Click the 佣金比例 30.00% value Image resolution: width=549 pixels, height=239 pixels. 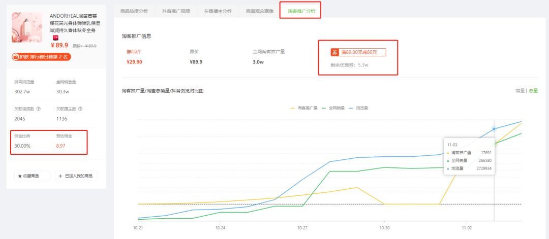pyautogui.click(x=22, y=146)
